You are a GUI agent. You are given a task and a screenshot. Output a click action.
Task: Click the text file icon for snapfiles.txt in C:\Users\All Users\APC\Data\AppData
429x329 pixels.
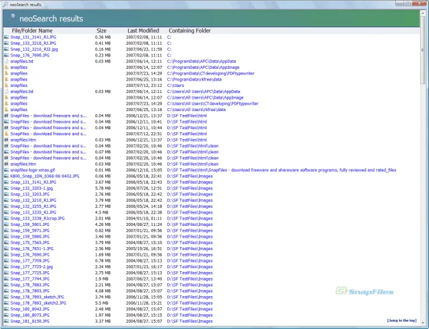6,91
